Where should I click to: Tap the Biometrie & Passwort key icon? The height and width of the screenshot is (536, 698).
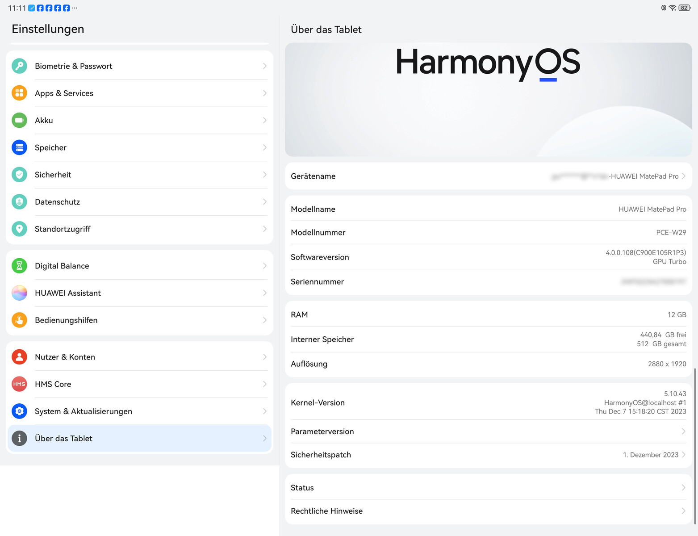[19, 66]
